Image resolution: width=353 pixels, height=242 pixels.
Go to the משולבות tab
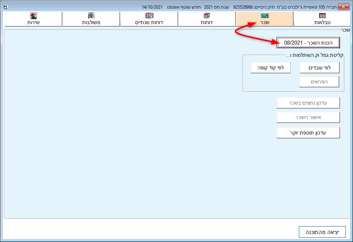(91, 19)
